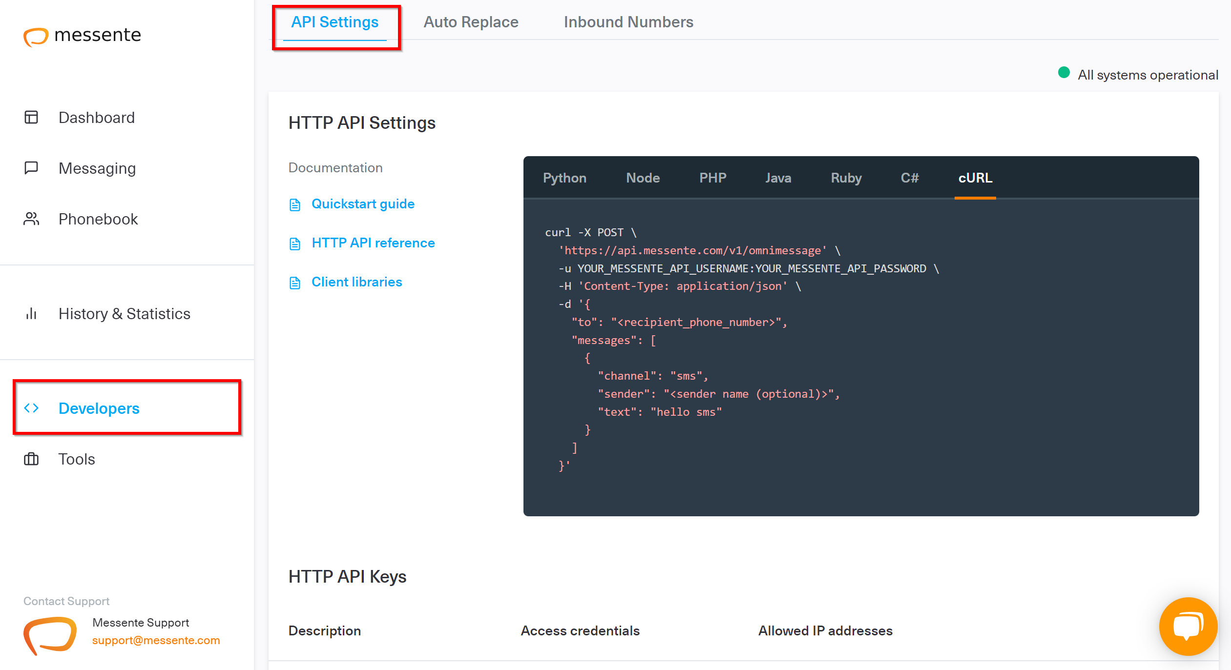
Task: Select the cURL code tab
Action: tap(975, 178)
